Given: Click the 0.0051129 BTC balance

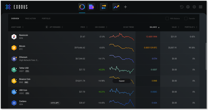Looking at the screenshot, I should click(151, 48).
